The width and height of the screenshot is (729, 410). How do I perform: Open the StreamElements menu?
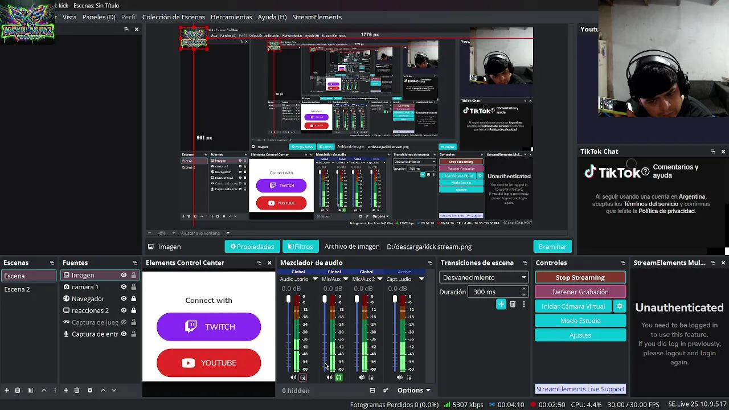[317, 17]
